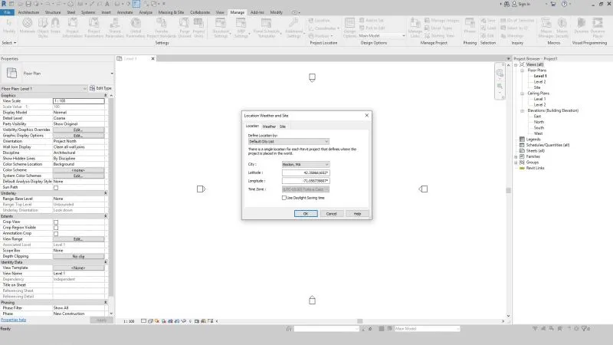Click Purge Unused tool
Viewport: 613px width, 345px height.
(185, 28)
